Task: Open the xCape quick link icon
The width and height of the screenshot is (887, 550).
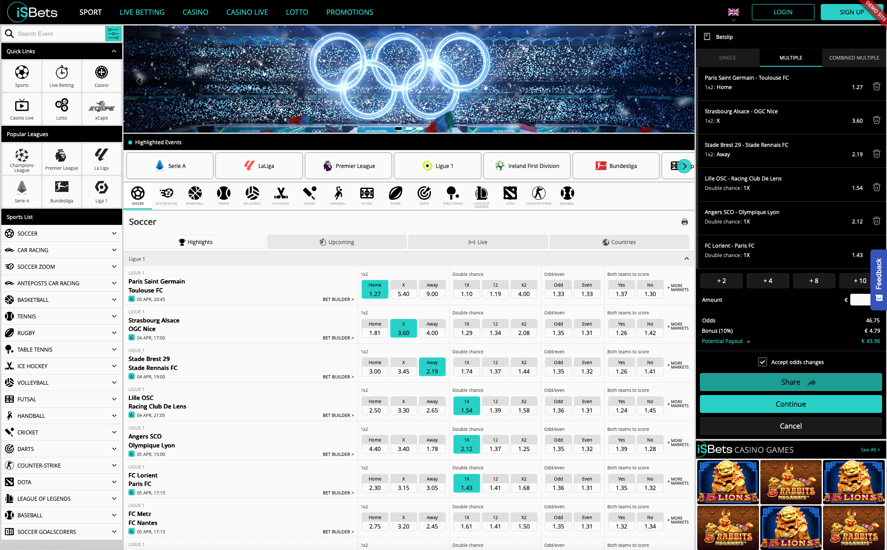Action: [102, 108]
